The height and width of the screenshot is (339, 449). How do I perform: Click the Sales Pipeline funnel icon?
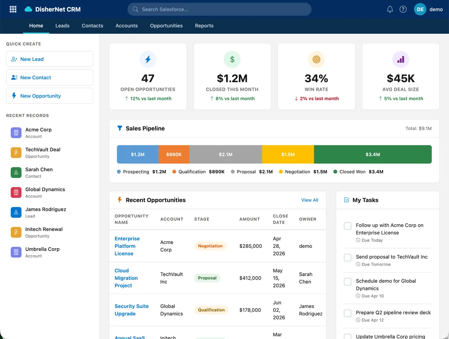pyautogui.click(x=120, y=128)
